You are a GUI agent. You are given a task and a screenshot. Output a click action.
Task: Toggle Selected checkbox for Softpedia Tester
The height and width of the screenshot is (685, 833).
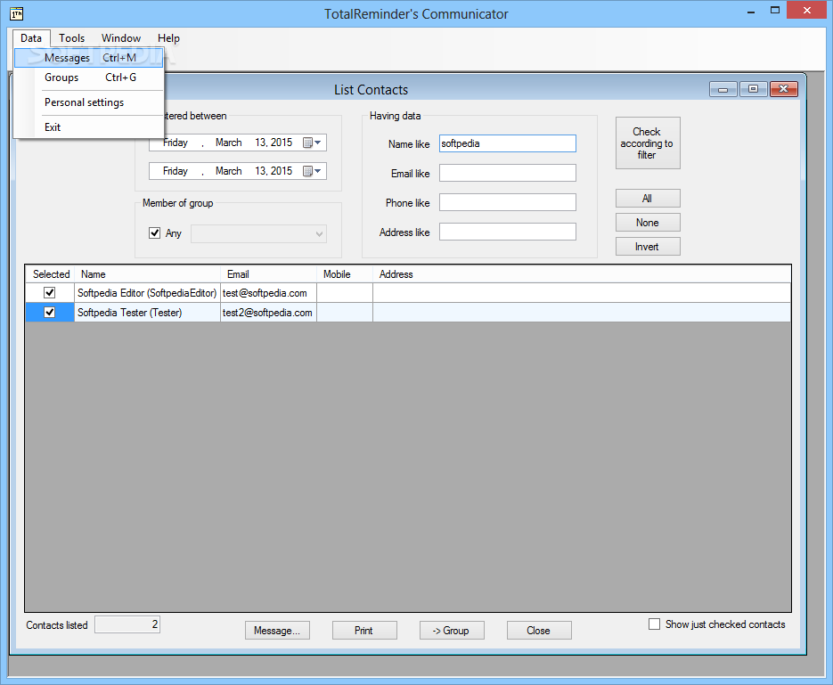[49, 313]
